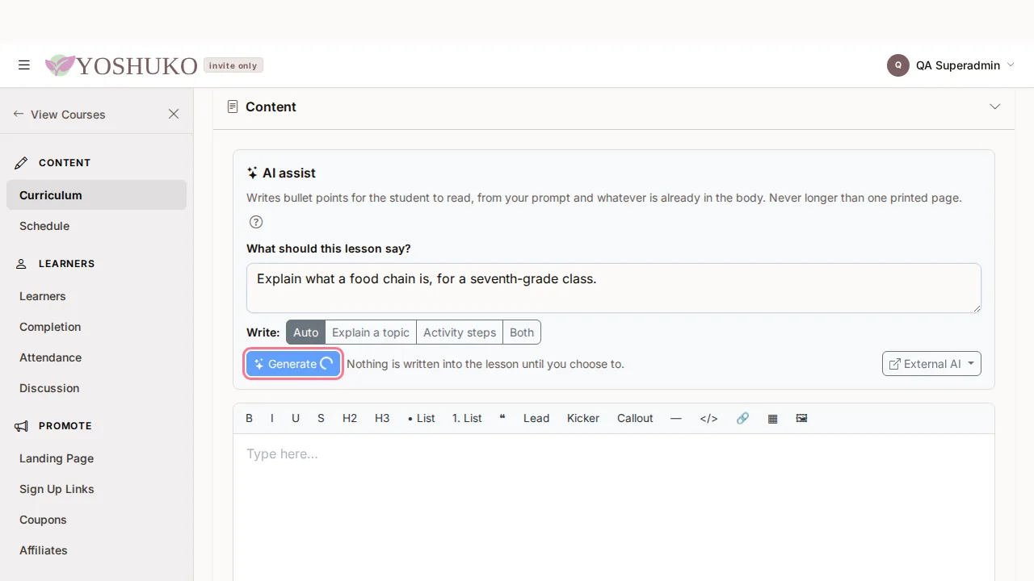Open the External AI dropdown
The image size is (1034, 581).
[x=931, y=364]
